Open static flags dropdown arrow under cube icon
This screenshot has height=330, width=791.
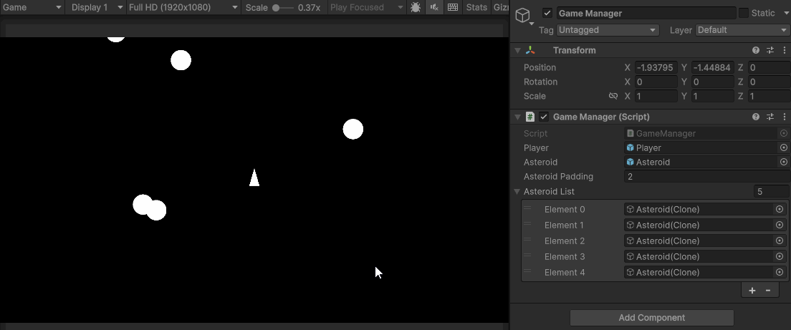tap(532, 23)
